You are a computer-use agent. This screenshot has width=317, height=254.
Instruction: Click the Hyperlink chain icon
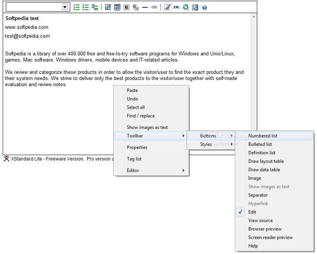pyautogui.click(x=154, y=7)
